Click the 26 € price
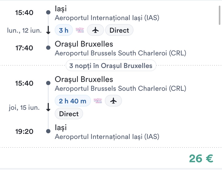Image resolution: width=222 pixels, height=170 pixels. [x=201, y=158]
